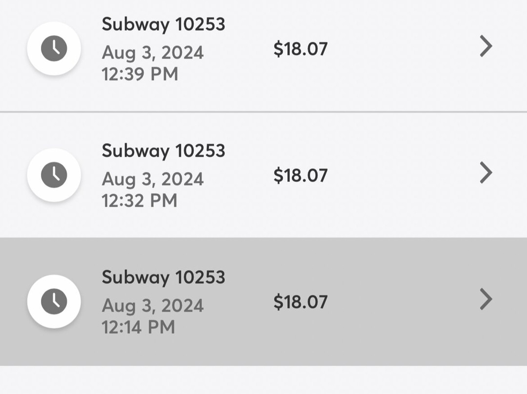527x394 pixels.
Task: Click the divider line between the top two transactions
Action: click(263, 112)
